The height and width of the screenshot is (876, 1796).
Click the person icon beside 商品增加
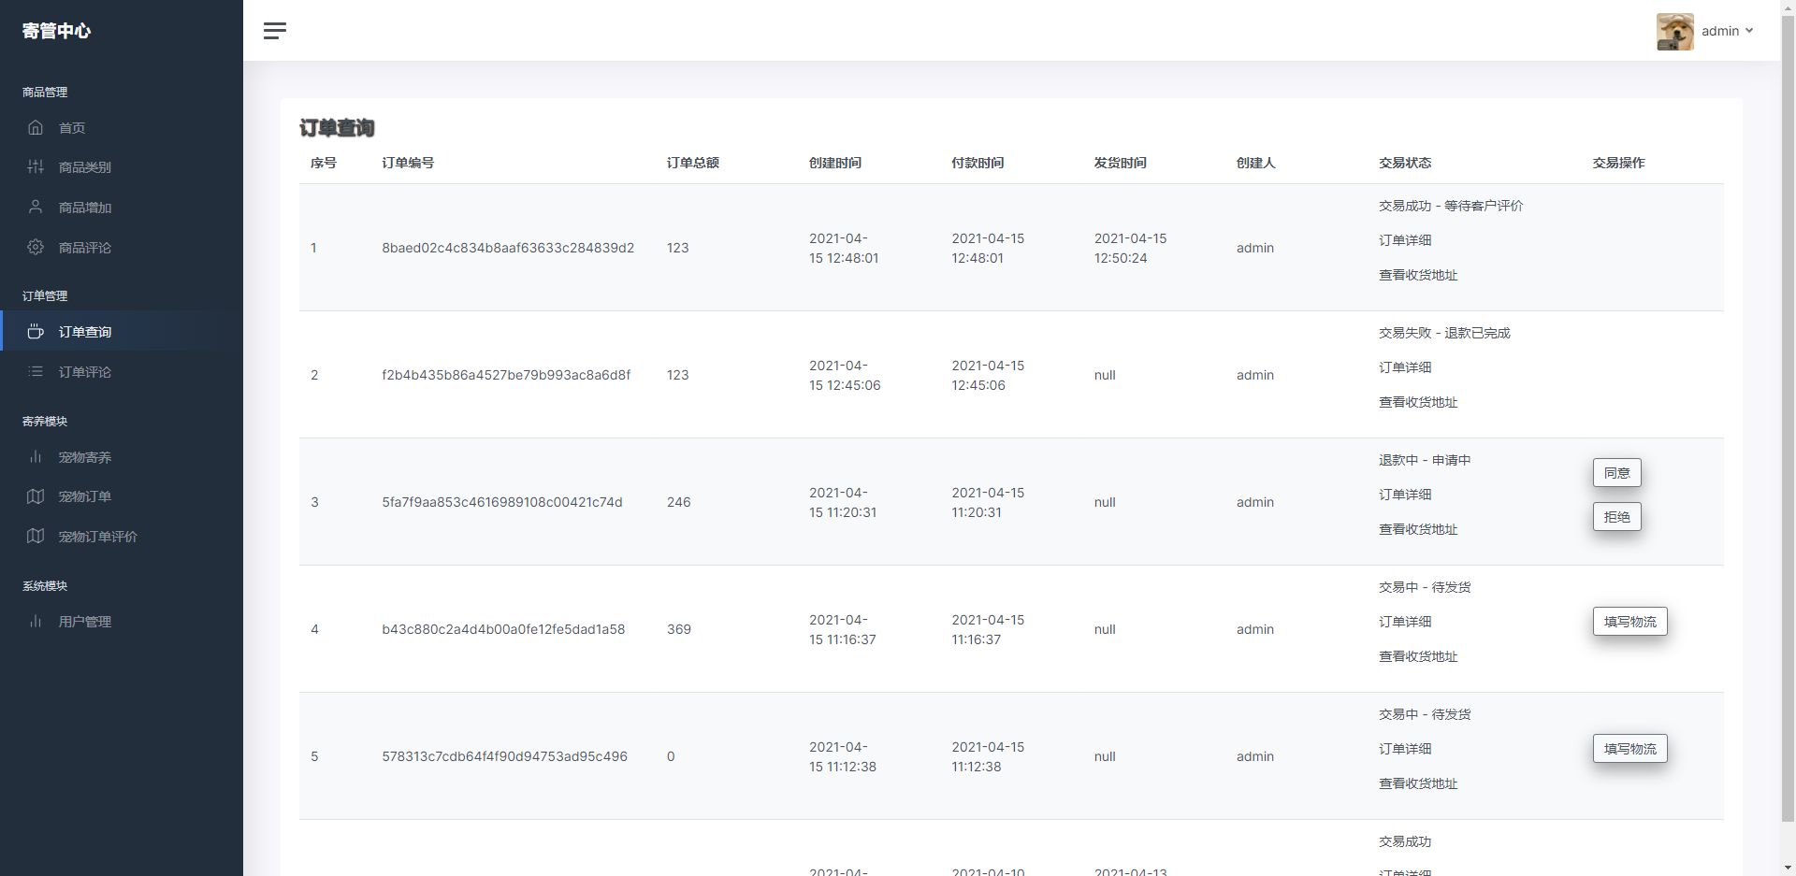36,207
